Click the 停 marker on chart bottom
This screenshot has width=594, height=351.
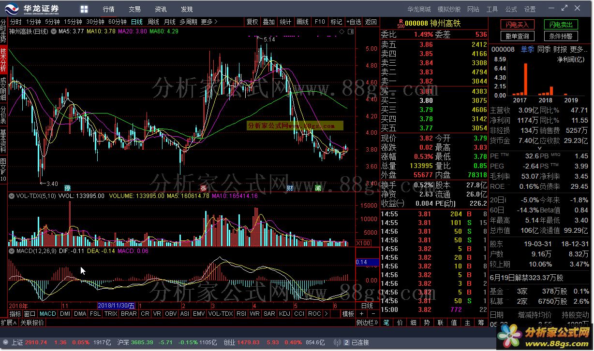click(68, 188)
